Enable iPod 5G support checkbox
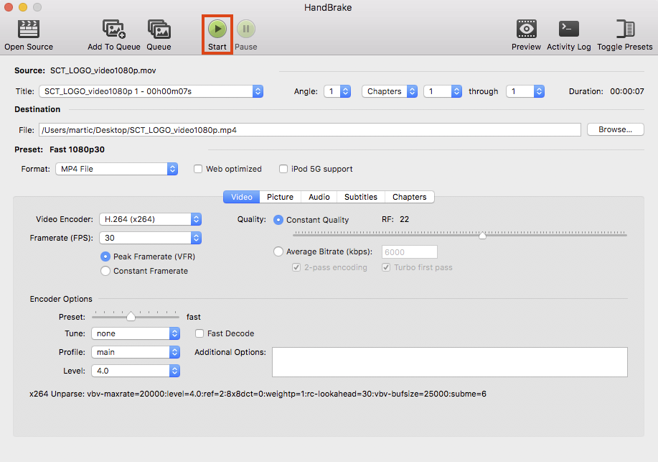 coord(283,169)
